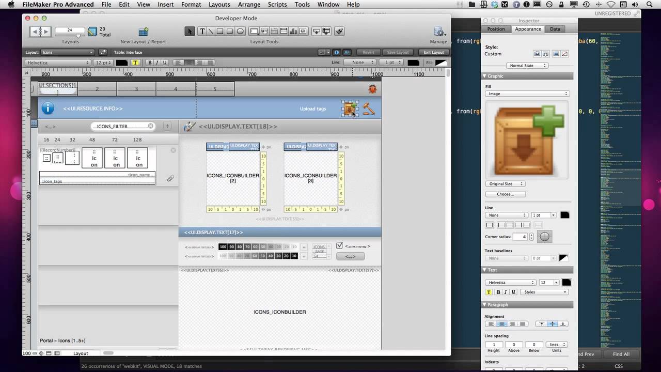Viewport: 661px width, 372px height.
Task: Click the Choose... button in Inspector
Action: (505, 194)
